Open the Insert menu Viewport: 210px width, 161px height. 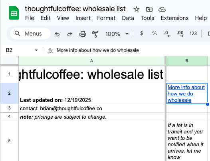click(83, 18)
